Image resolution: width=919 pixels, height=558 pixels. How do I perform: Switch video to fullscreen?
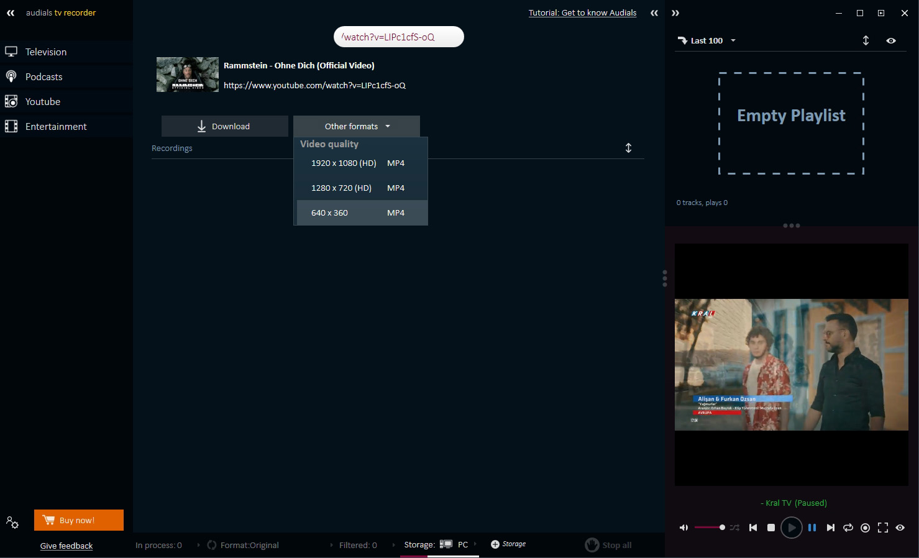[883, 528]
